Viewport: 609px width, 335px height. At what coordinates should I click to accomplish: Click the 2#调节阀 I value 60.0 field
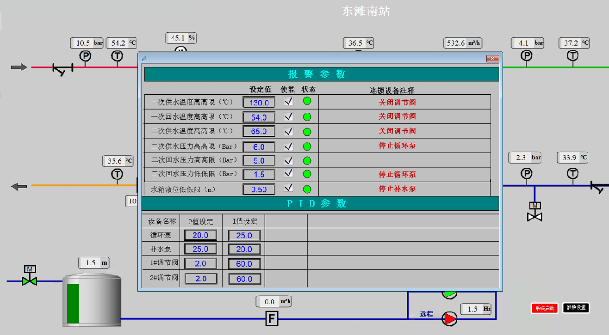[x=244, y=279]
